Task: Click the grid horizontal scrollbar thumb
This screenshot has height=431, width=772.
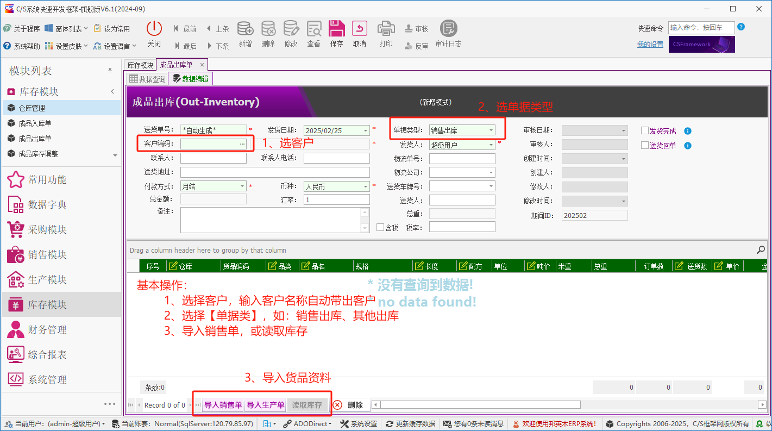Action: click(x=480, y=405)
